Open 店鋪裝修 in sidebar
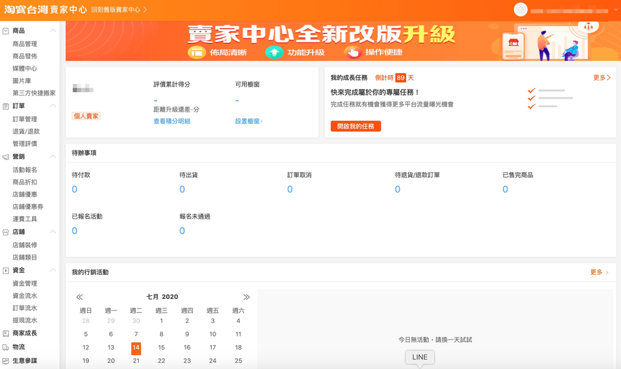 click(25, 245)
